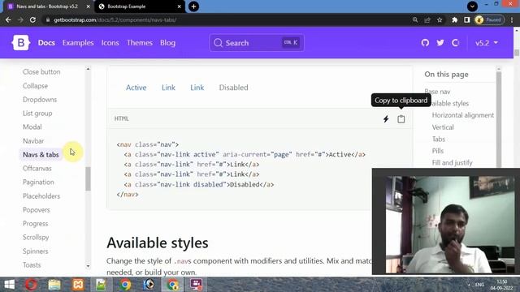Image resolution: width=520 pixels, height=292 pixels.
Task: Click the browser back arrow
Action: [8, 19]
